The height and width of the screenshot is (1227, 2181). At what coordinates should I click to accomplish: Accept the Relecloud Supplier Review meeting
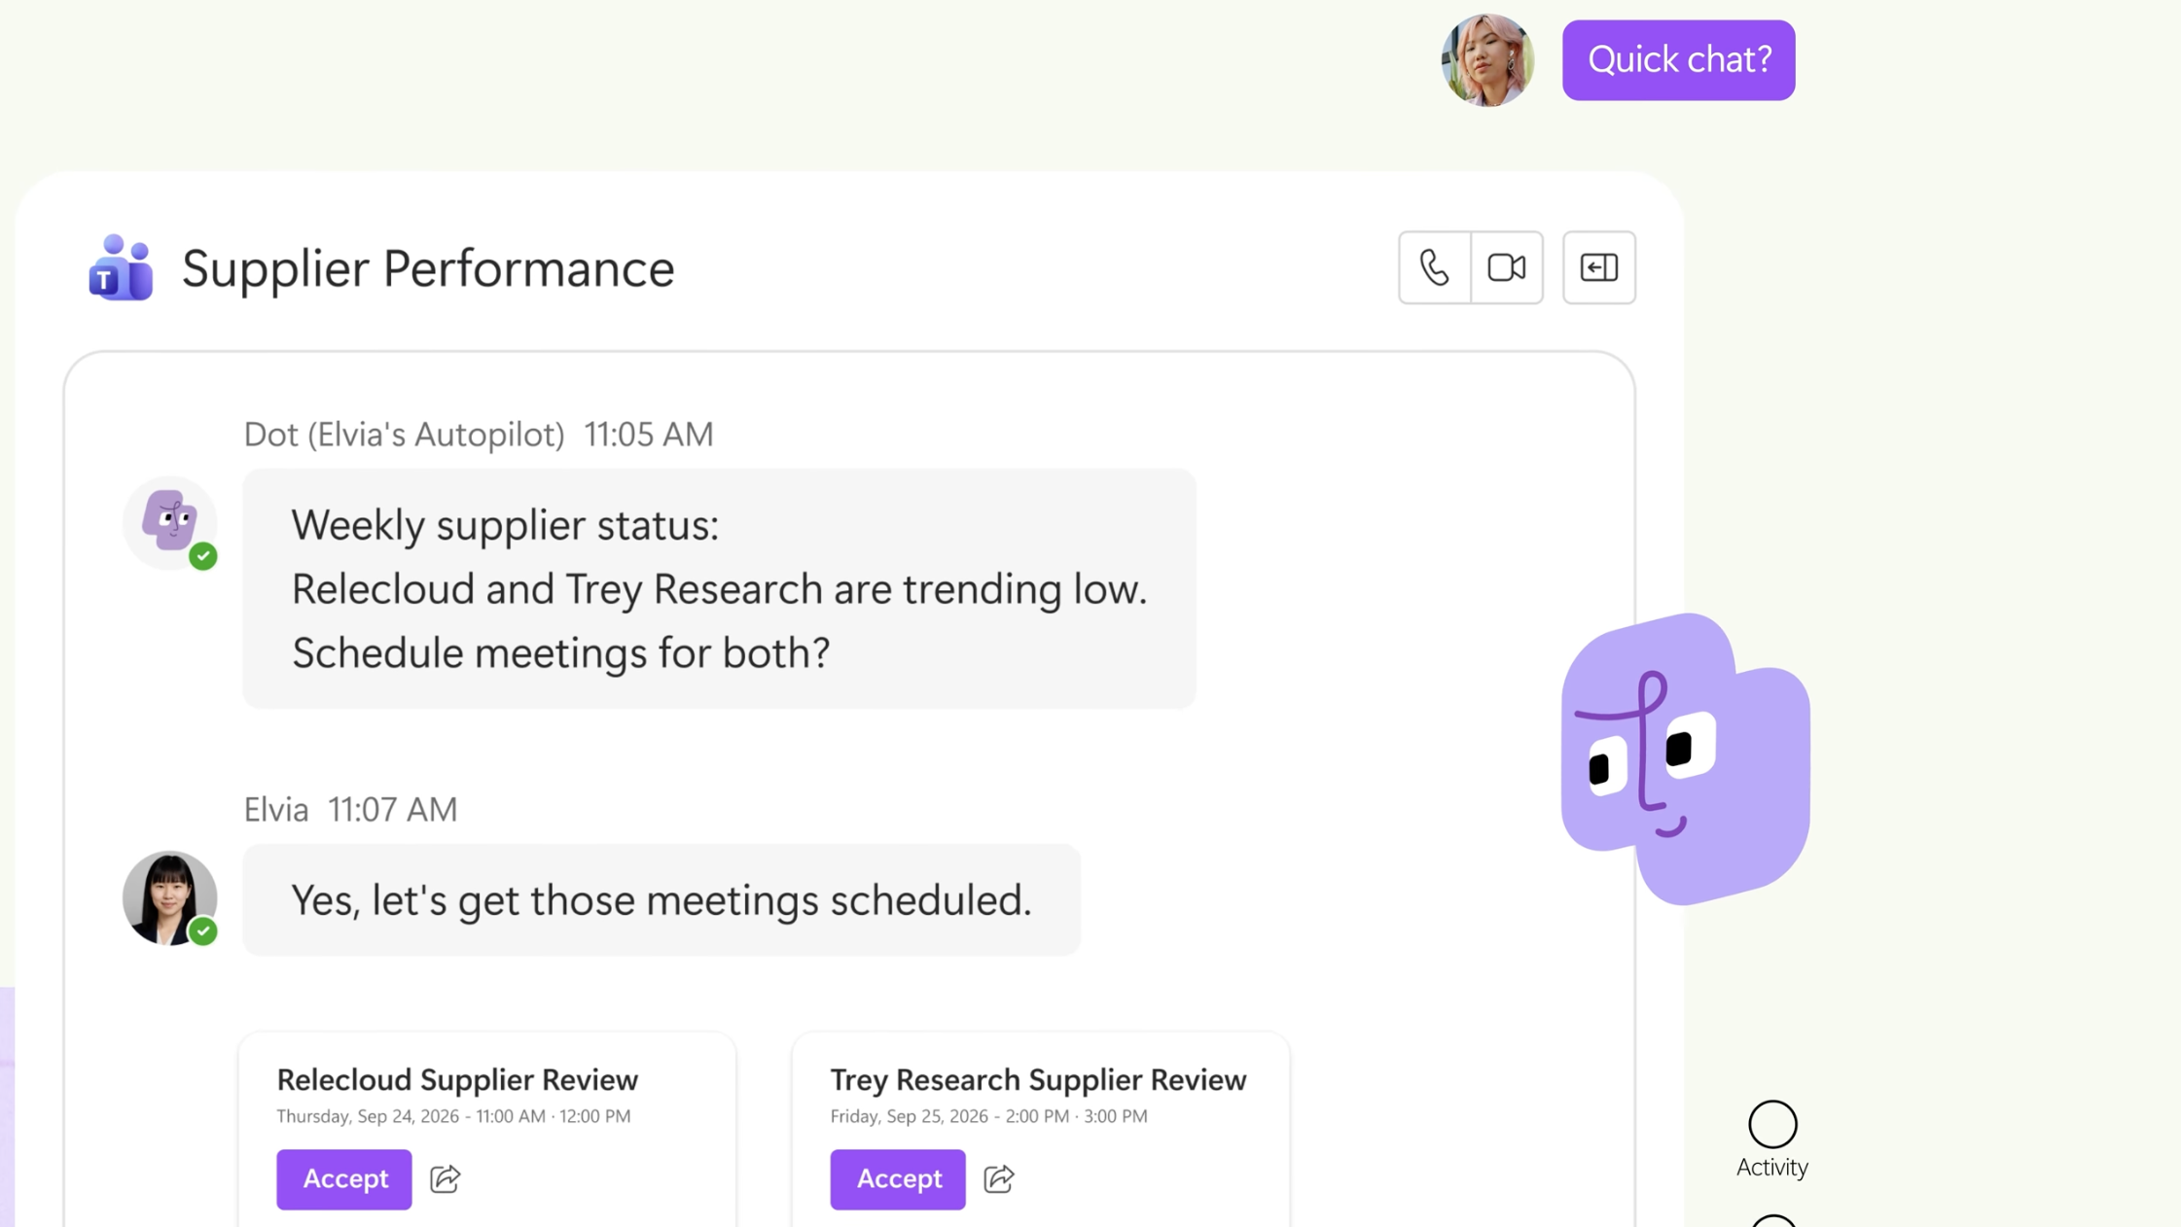pos(344,1178)
